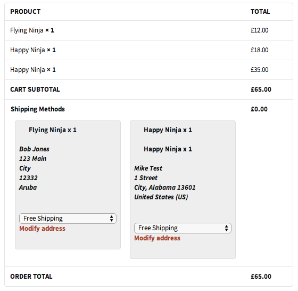This screenshot has height=291, width=298.
Task: Click the stepper arrows on Aruba shipping select
Action: point(112,219)
